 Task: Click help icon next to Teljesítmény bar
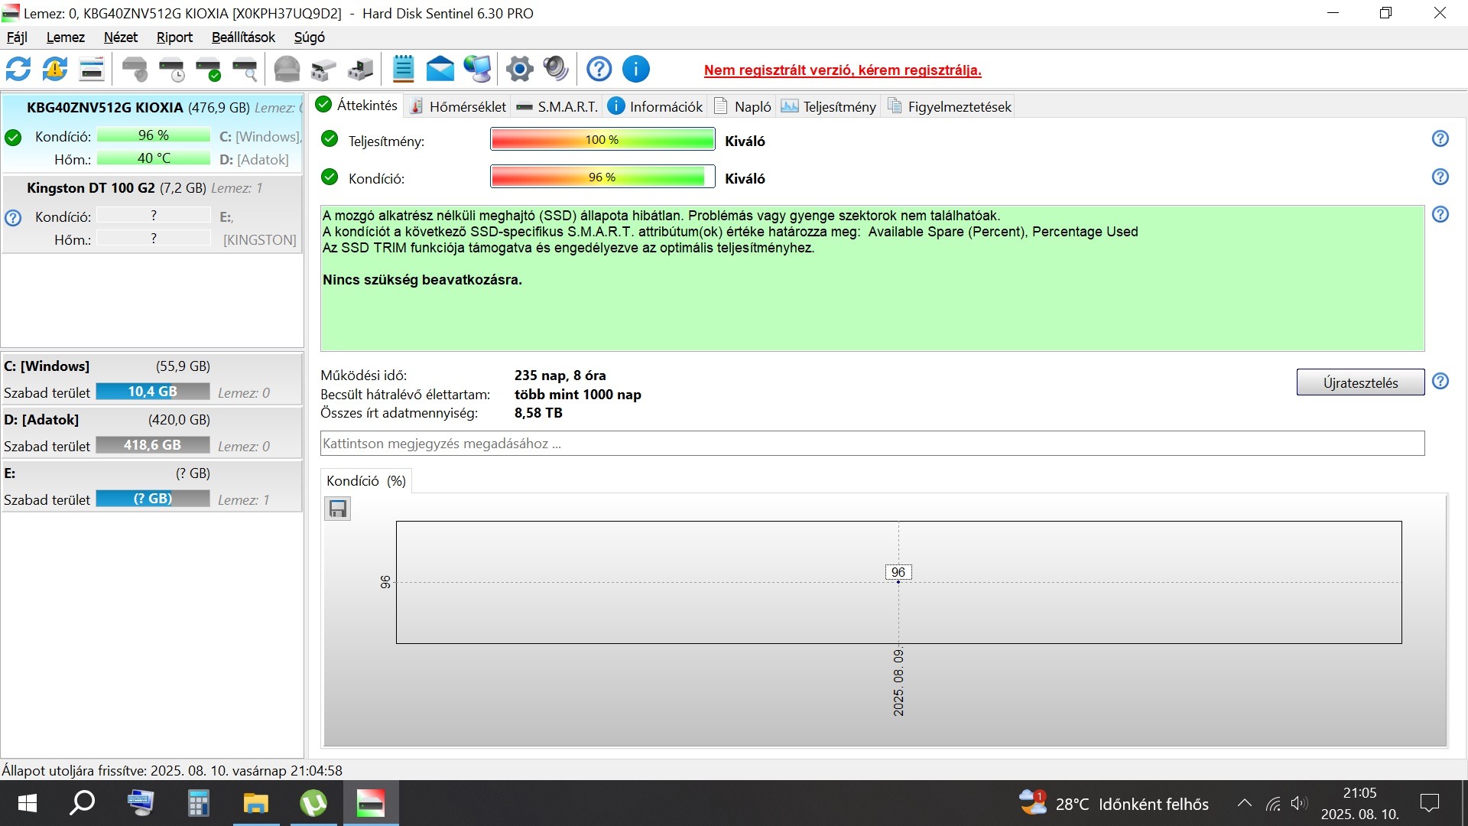point(1440,139)
